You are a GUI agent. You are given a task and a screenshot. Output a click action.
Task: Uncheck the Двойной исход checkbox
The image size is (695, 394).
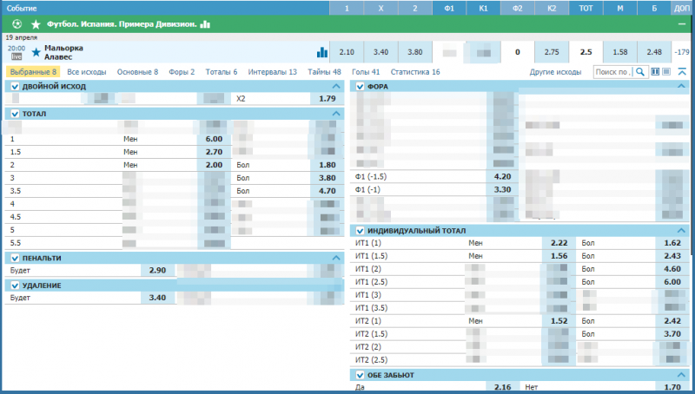point(14,87)
